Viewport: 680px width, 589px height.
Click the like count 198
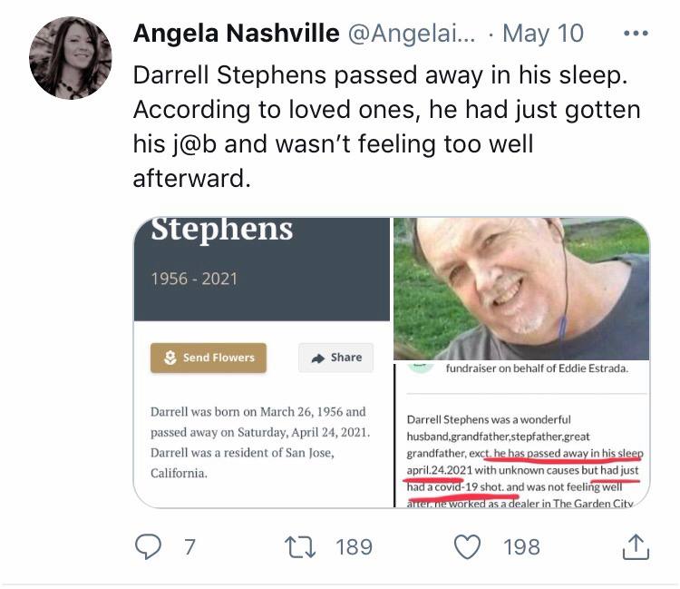521,547
